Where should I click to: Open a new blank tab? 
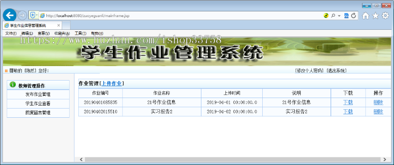point(66,26)
